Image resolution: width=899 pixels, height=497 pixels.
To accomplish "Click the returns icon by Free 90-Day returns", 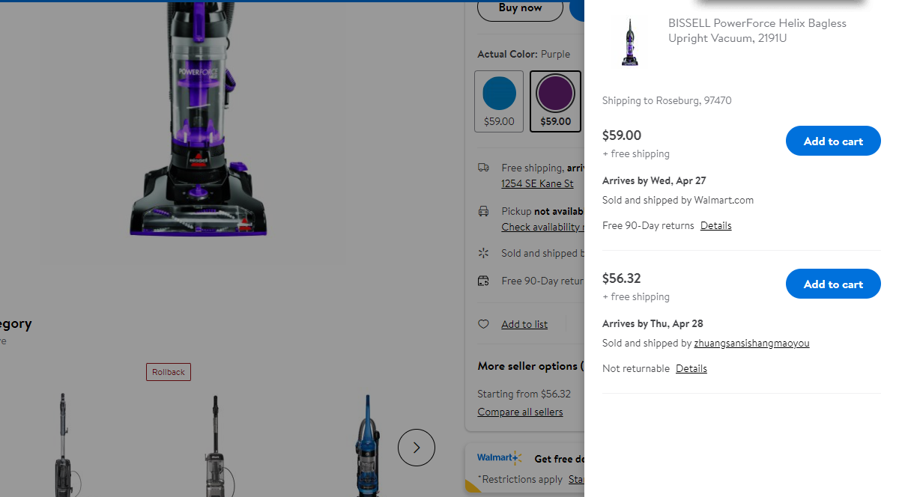I will [x=483, y=281].
